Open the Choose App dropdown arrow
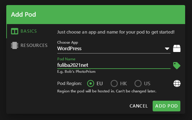192x120 pixels. pyautogui.click(x=167, y=49)
